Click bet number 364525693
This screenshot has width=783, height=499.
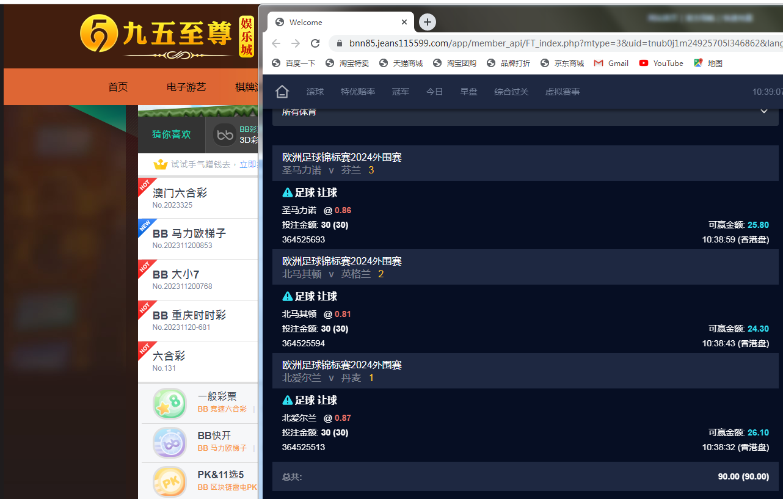tap(304, 239)
